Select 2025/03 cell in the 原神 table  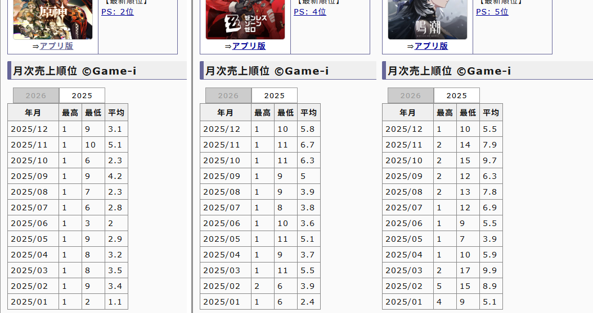[33, 270]
